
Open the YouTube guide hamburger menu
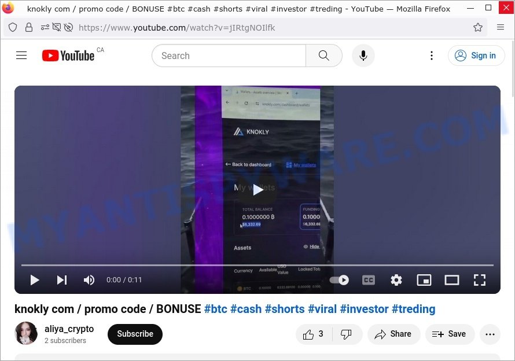21,55
